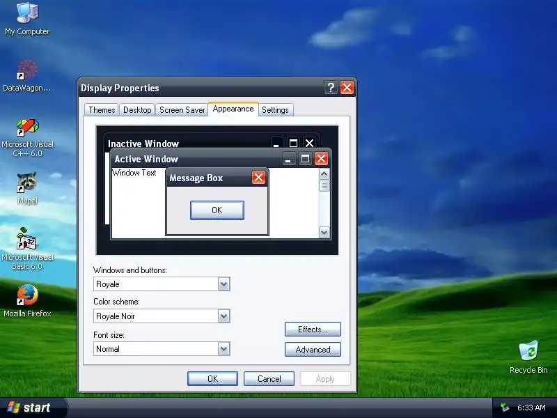This screenshot has width=557, height=418.
Task: Expand the Windows and buttons dropdown
Action: 223,284
